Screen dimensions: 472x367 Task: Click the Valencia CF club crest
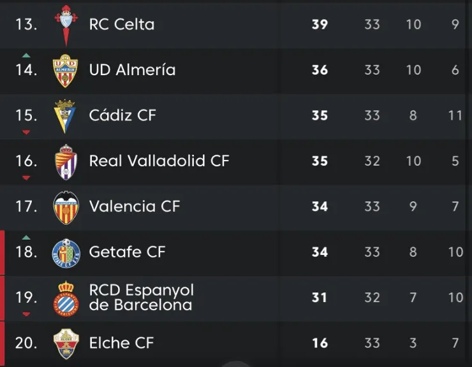click(65, 206)
